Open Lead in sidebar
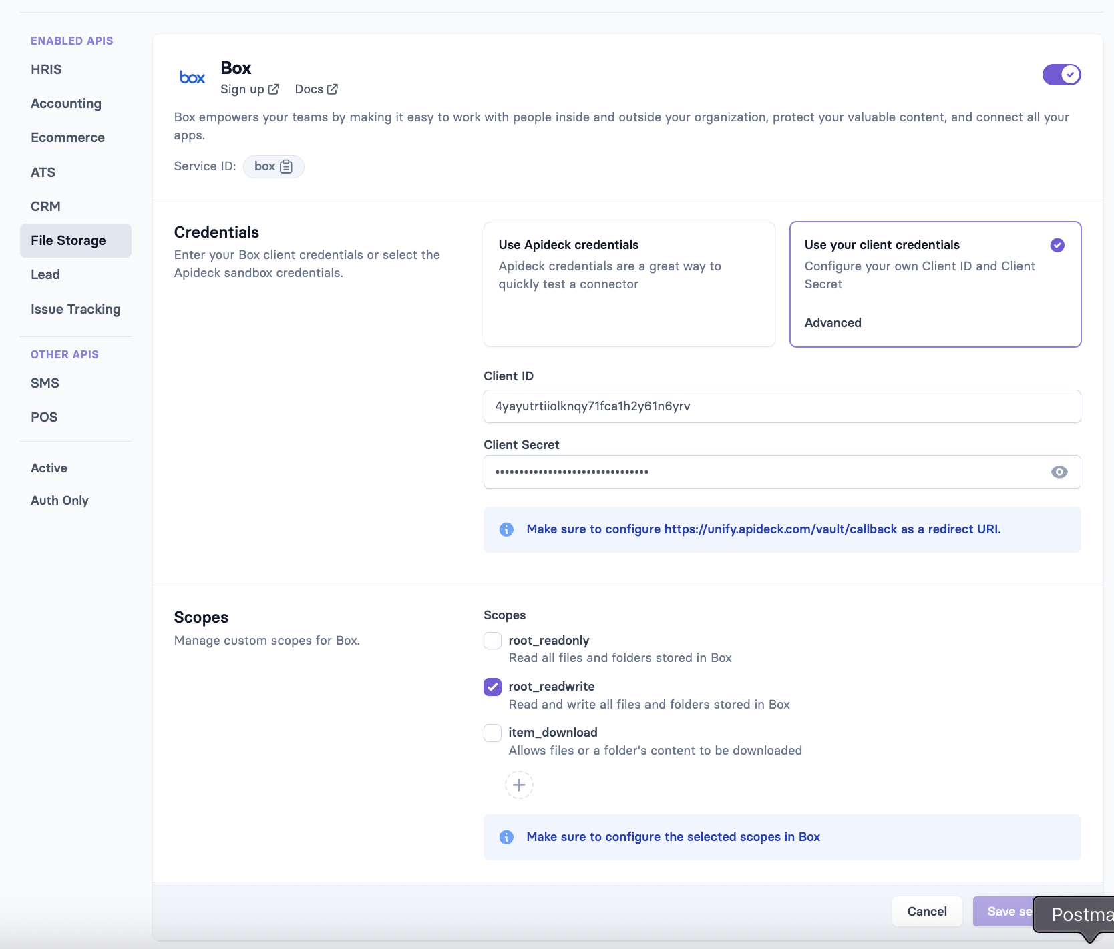The image size is (1114, 949). click(45, 274)
